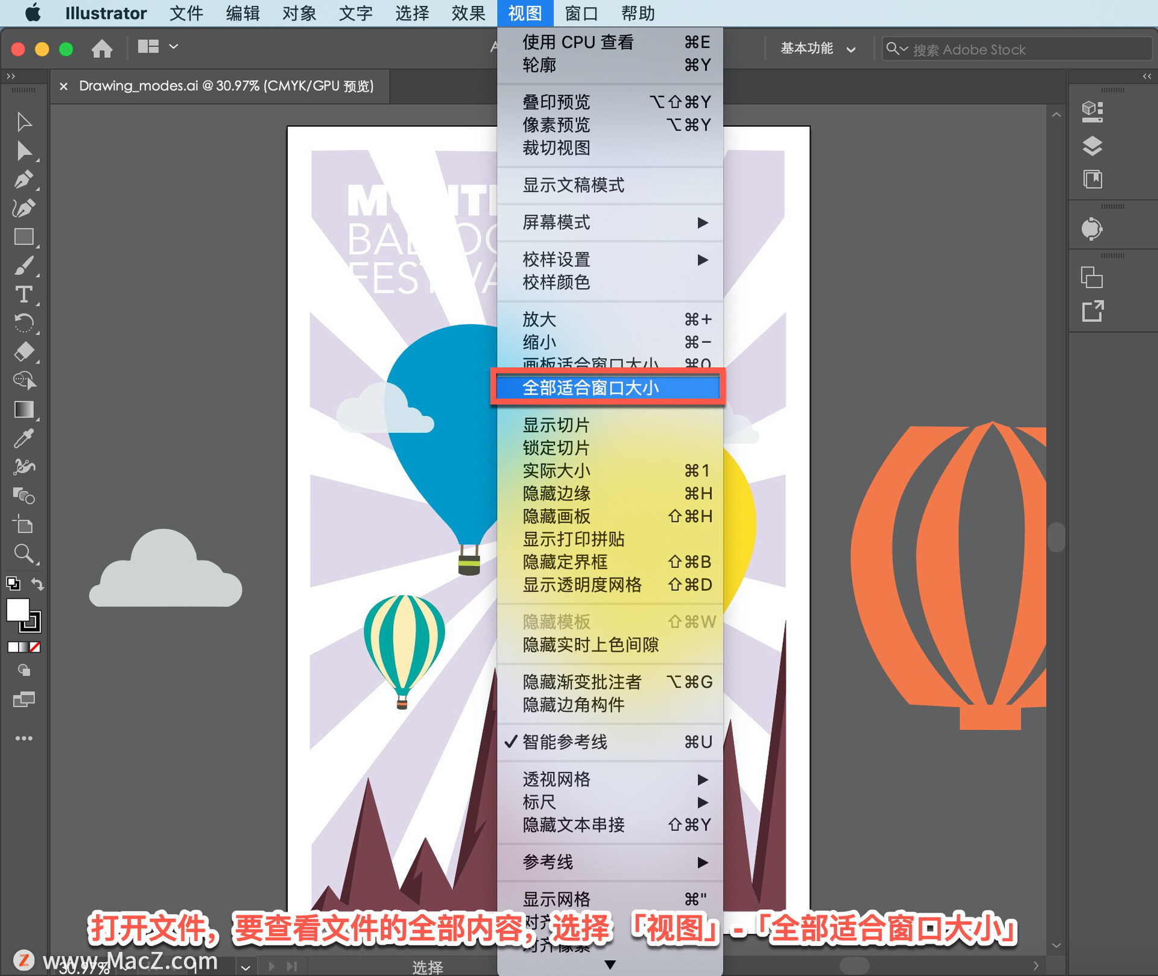Screen dimensions: 1158x976
Task: Toggle 叠印预览 overprint preview
Action: (x=610, y=102)
